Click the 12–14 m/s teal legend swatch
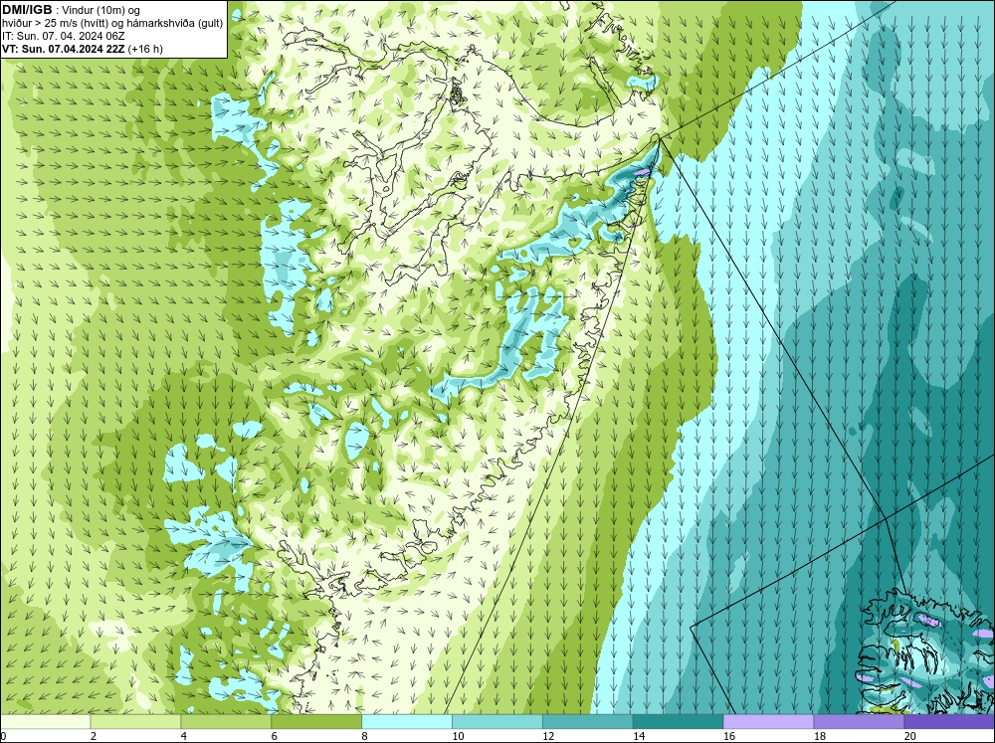The width and height of the screenshot is (995, 743). coord(588,722)
